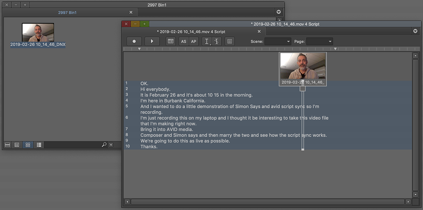
Task: Open the bin search magnifier
Action: 104,144
